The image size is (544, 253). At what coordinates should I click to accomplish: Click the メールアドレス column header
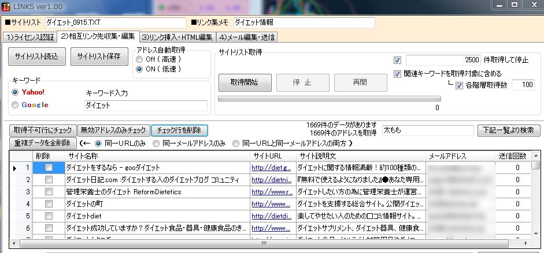pyautogui.click(x=461, y=156)
